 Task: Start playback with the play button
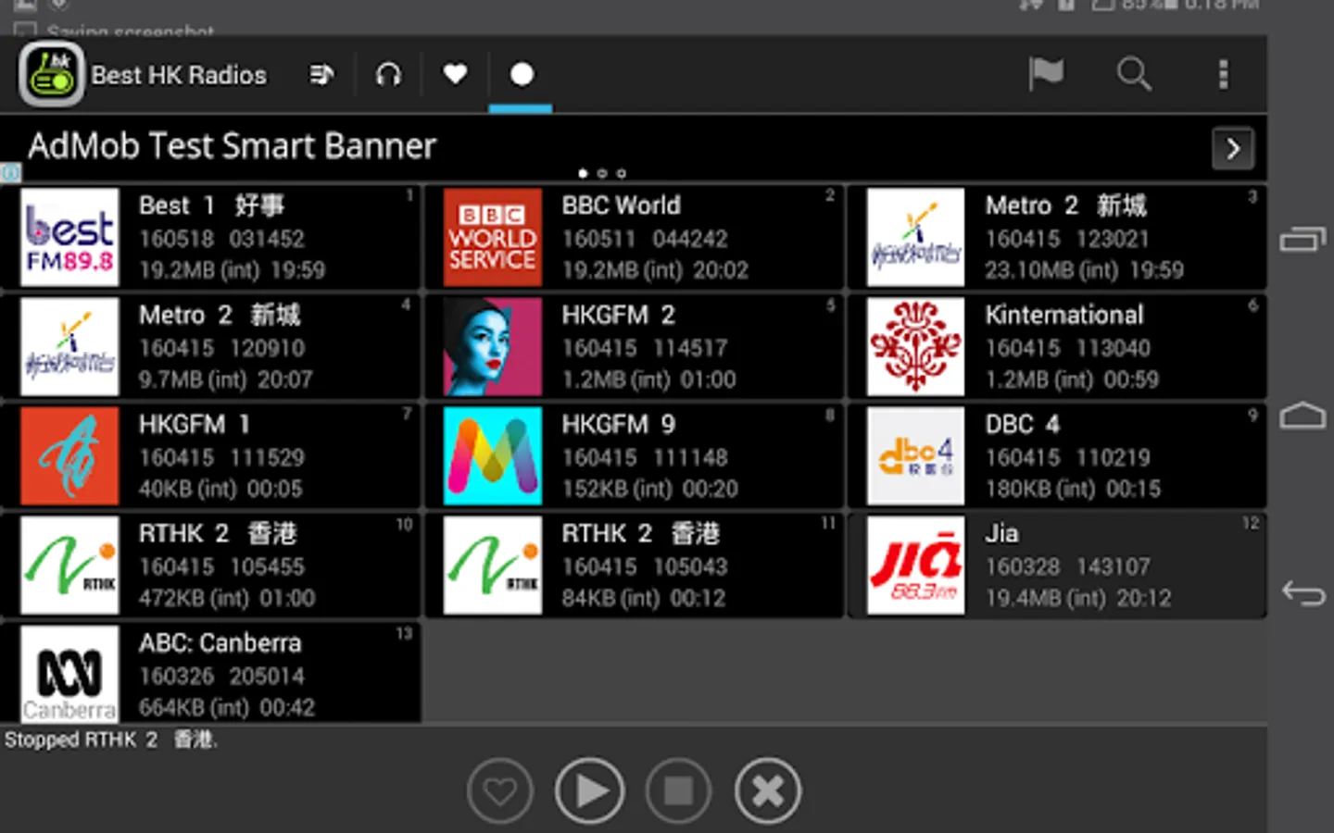tap(589, 791)
